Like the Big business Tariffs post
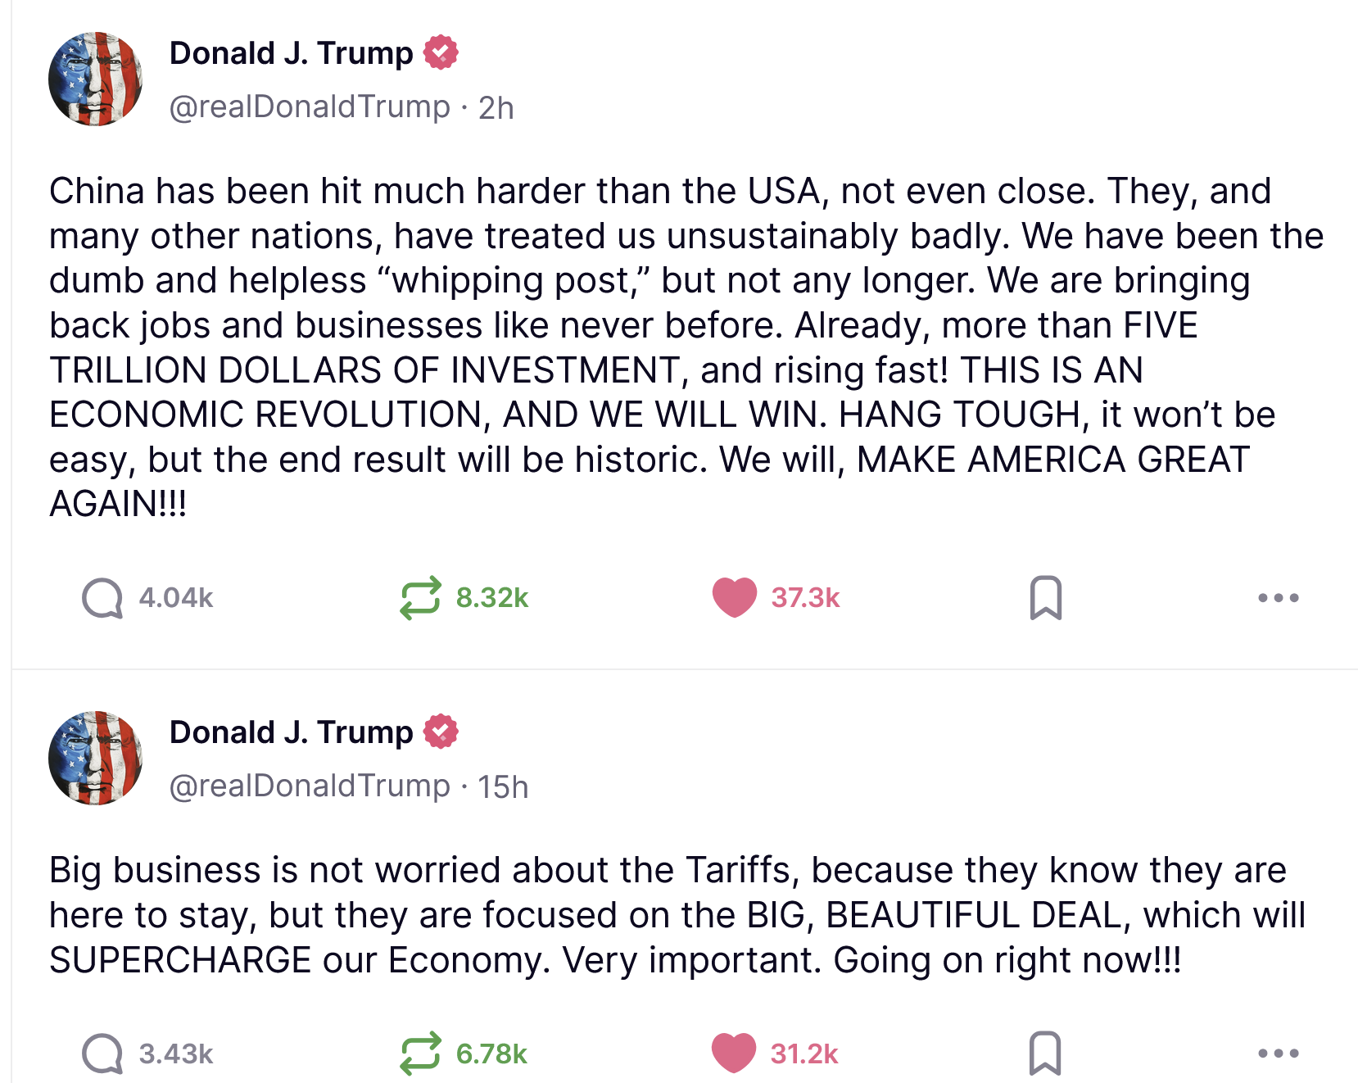Screen dimensions: 1358x1083 pos(734,1053)
